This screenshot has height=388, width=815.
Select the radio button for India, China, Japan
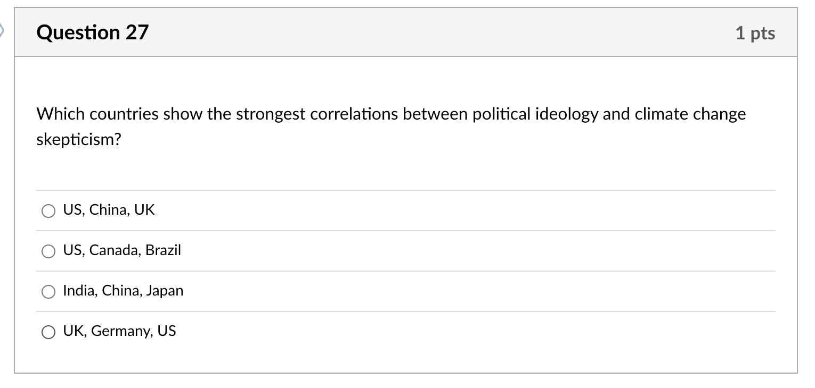coord(48,291)
